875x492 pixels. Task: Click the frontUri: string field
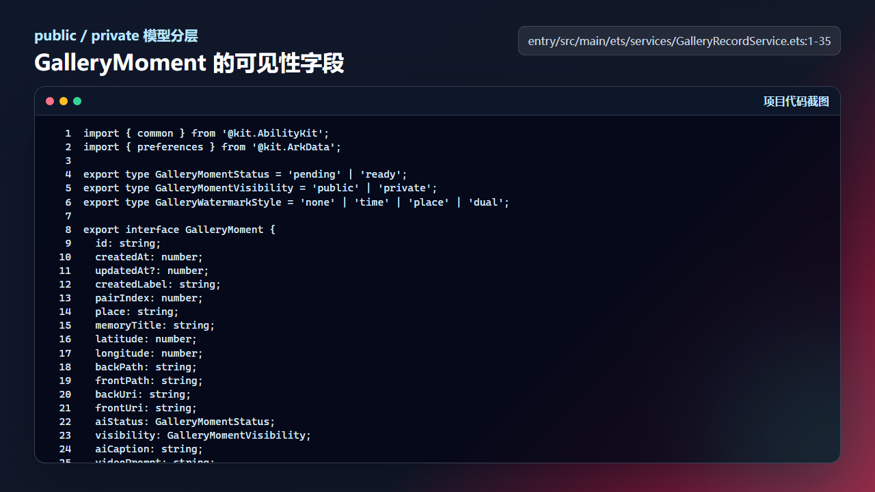(x=146, y=408)
